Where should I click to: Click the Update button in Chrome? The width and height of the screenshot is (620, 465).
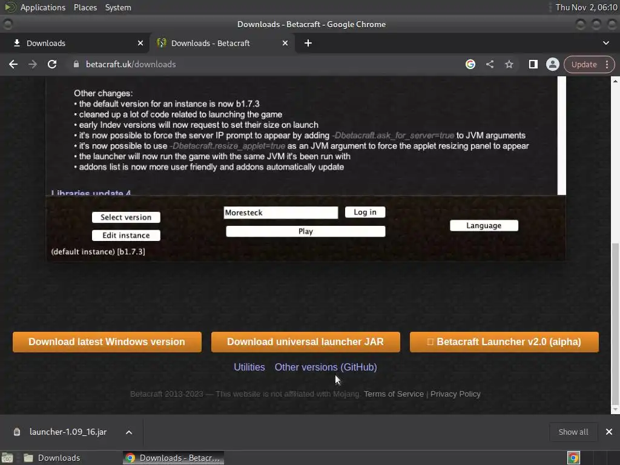584,64
